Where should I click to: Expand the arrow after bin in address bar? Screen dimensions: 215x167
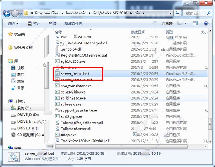(x=143, y=13)
